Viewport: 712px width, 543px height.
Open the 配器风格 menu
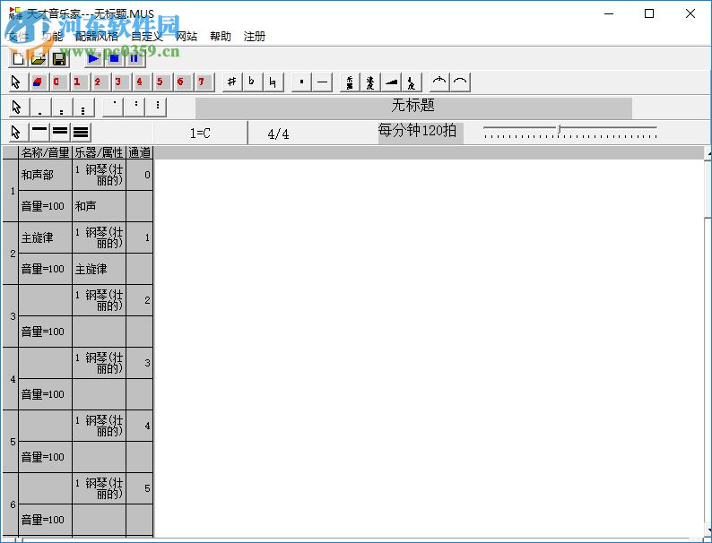(x=96, y=37)
